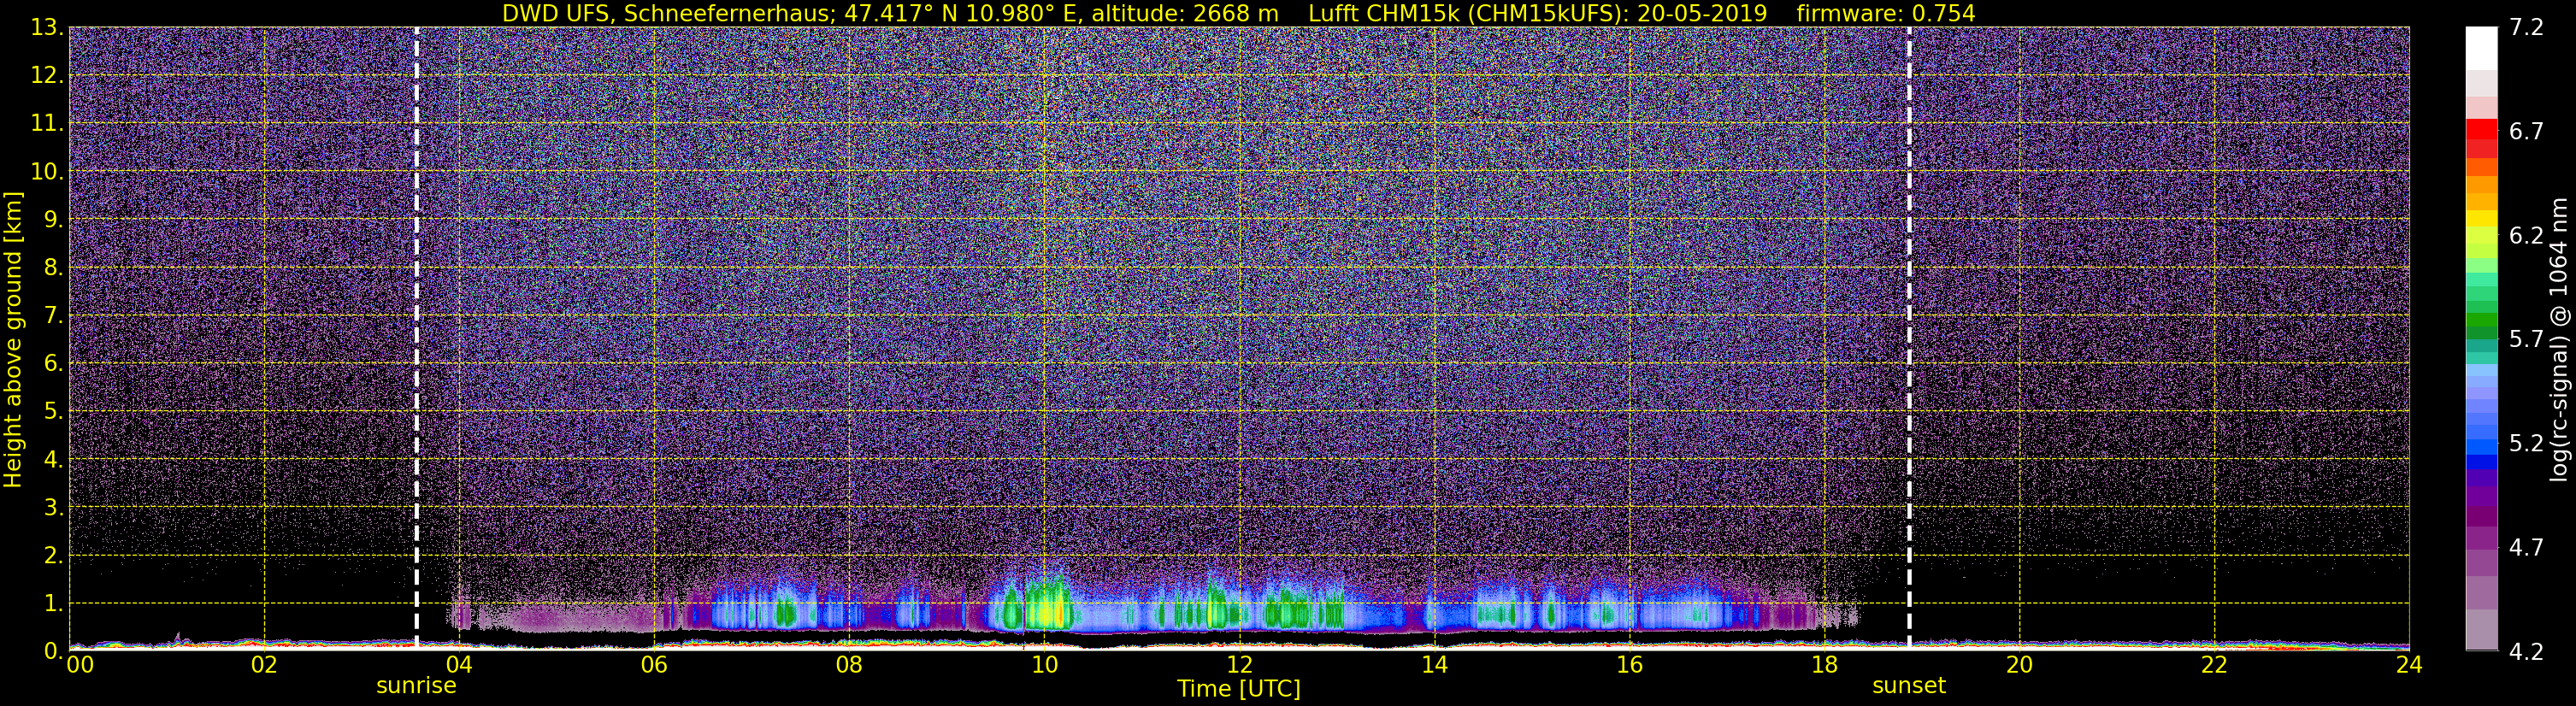Click the 5.7 value on the colorbar

tap(2526, 339)
